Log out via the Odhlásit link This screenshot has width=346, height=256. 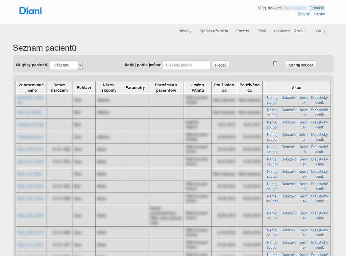[316, 8]
